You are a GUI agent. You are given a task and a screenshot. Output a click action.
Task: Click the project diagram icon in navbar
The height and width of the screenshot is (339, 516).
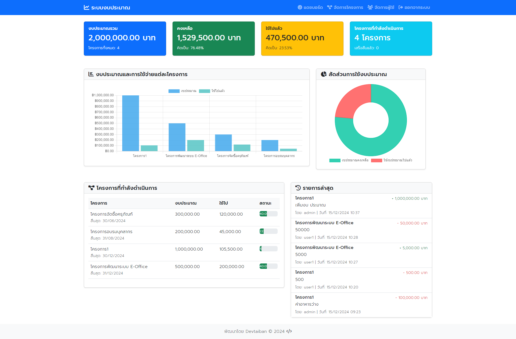pos(329,8)
